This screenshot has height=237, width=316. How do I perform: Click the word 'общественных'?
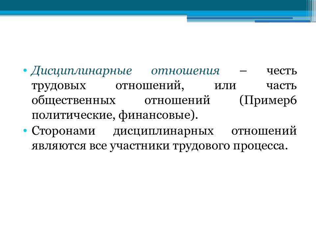(73, 100)
